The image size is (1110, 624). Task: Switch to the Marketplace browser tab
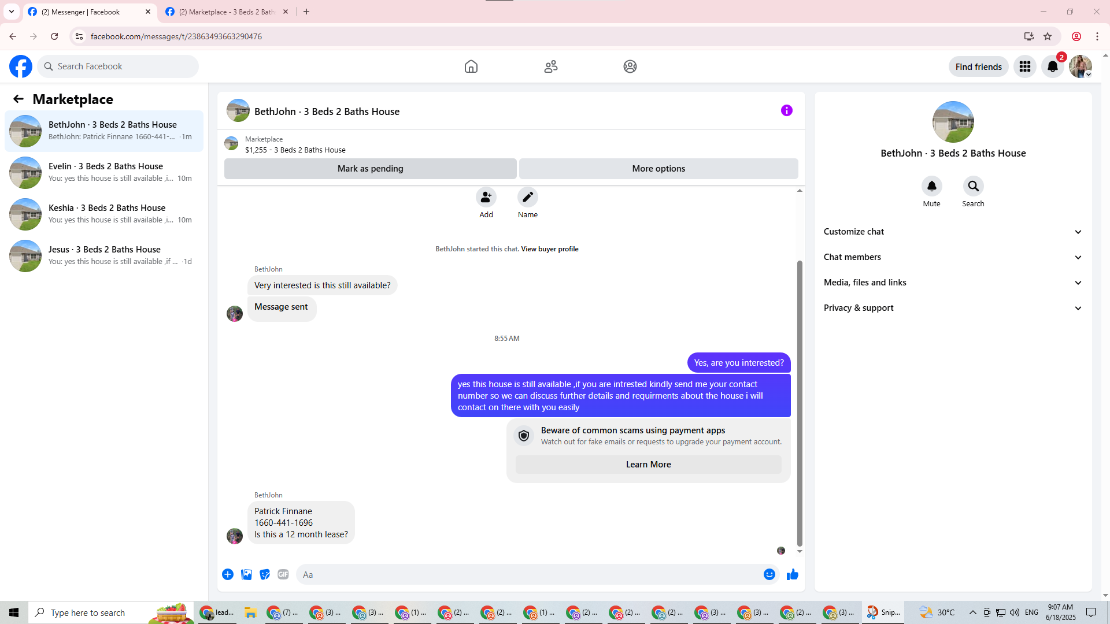[225, 12]
